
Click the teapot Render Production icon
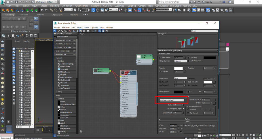(222, 10)
